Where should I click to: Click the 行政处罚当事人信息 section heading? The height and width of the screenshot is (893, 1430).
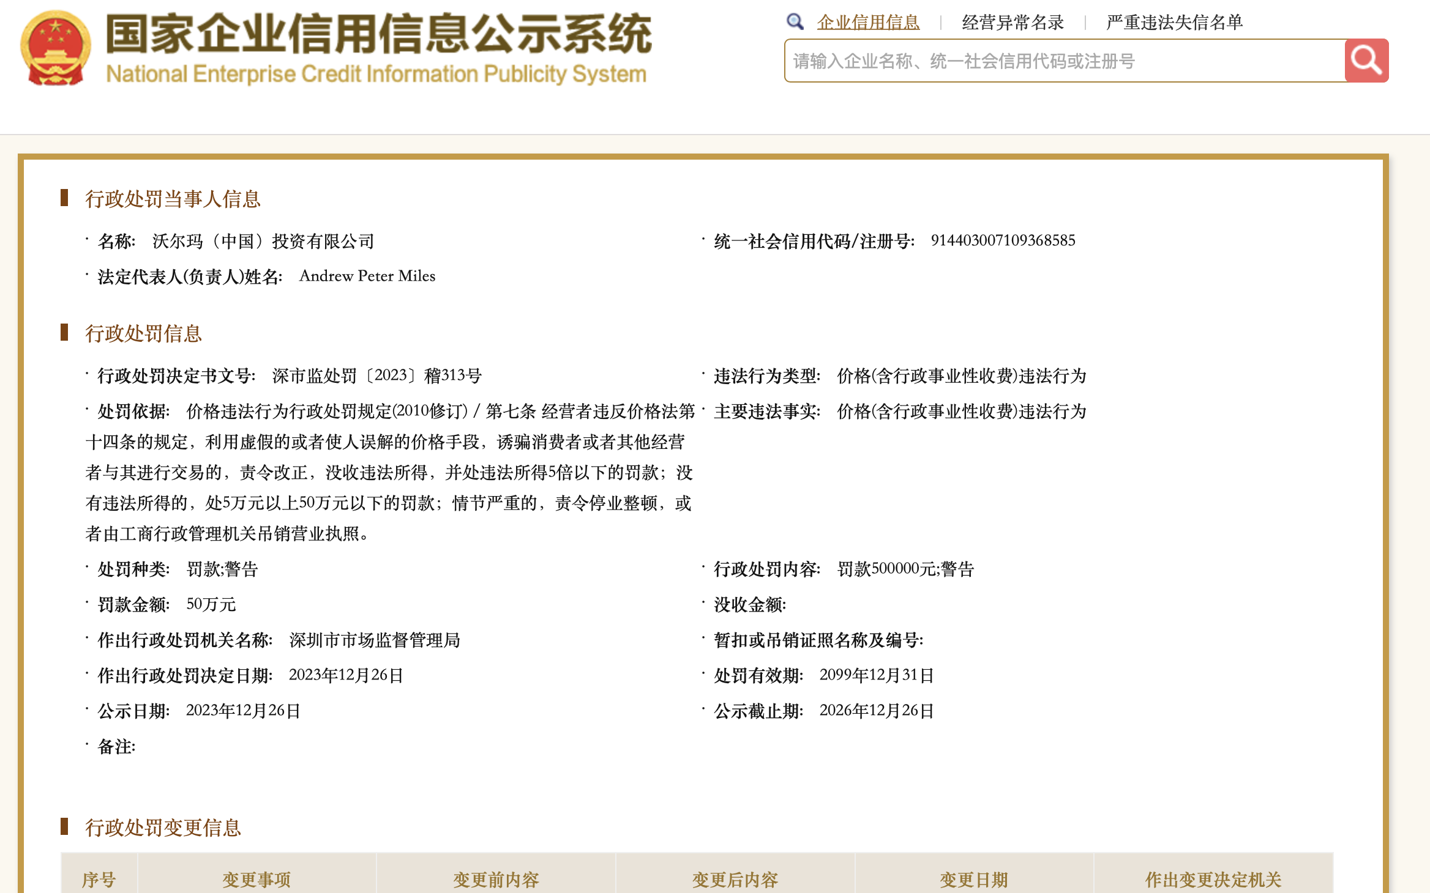(173, 199)
